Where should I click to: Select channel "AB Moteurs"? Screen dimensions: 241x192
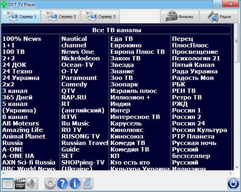click(x=21, y=123)
